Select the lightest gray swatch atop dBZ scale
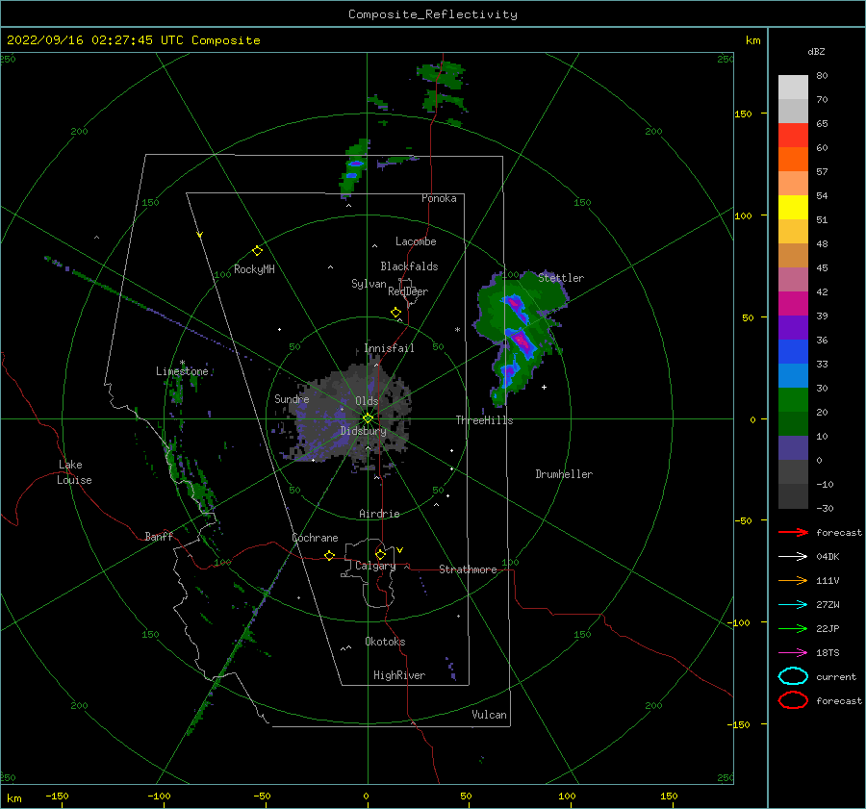The image size is (866, 809). click(793, 88)
